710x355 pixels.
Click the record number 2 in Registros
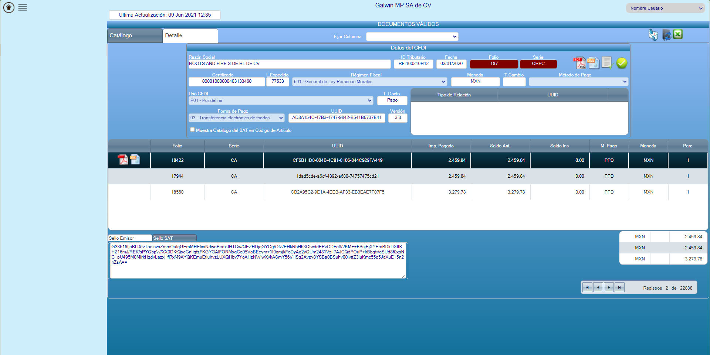(x=667, y=288)
